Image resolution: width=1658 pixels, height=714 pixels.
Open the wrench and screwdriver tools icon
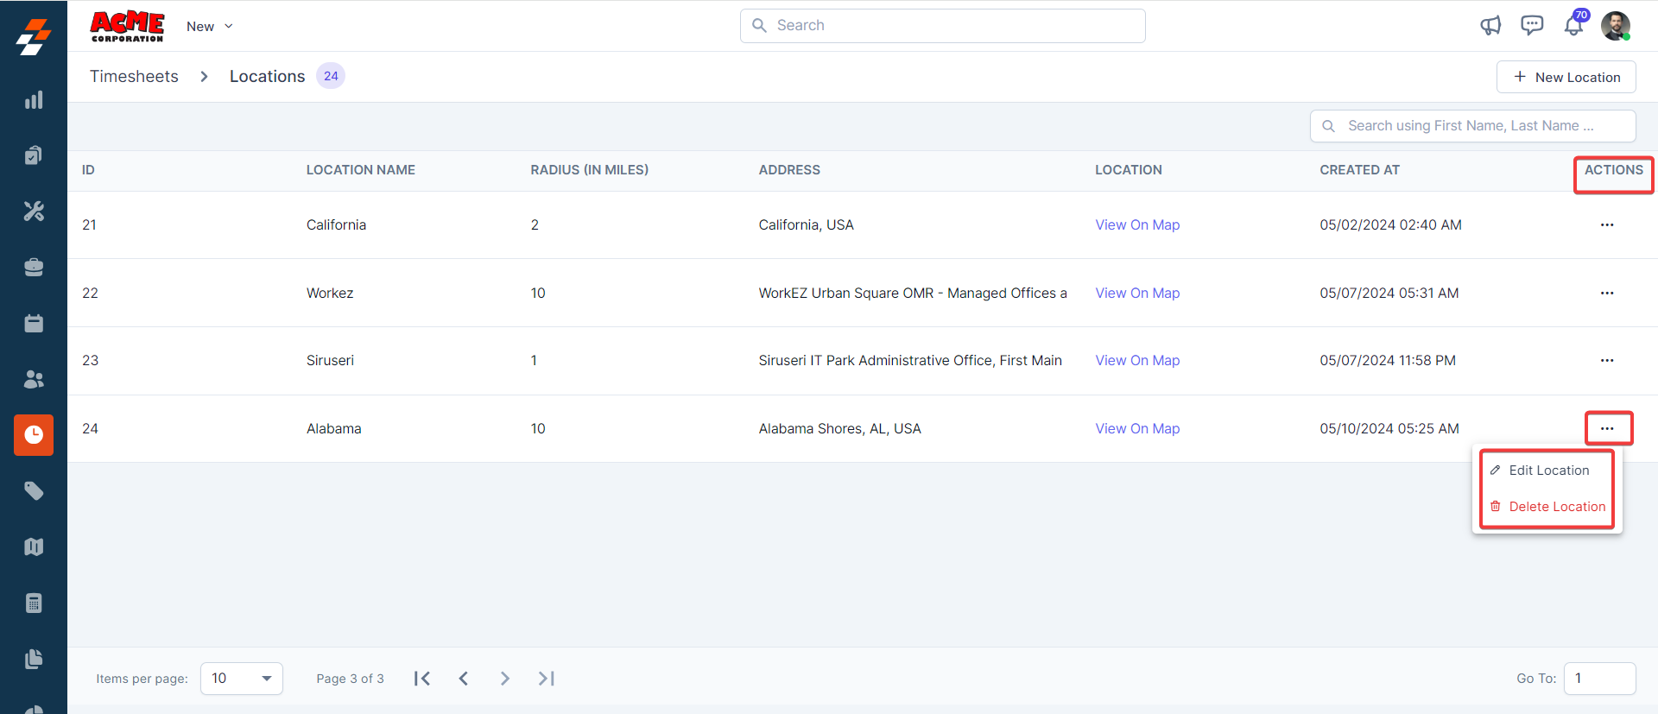[34, 212]
